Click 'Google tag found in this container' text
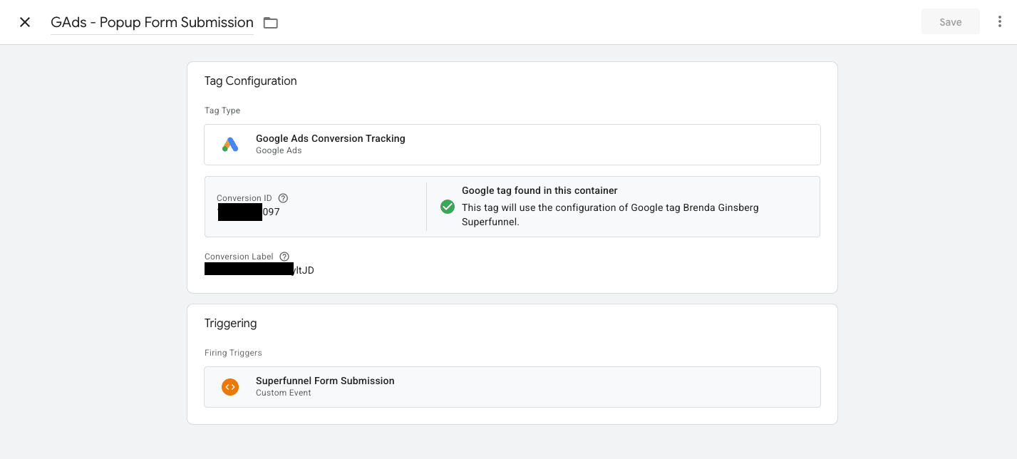This screenshot has width=1017, height=459. [540, 191]
